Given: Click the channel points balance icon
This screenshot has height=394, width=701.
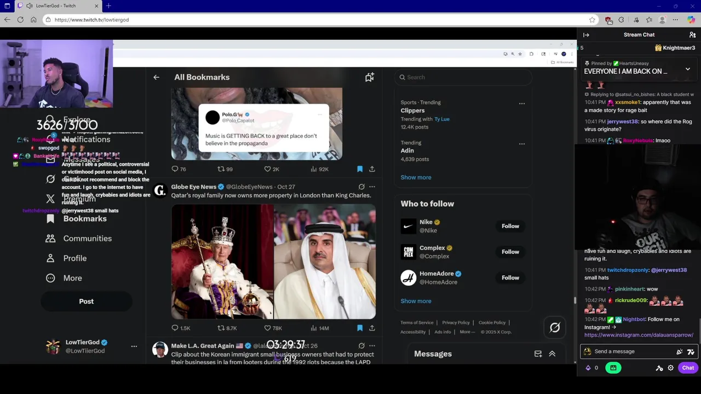Looking at the screenshot, I should point(588,368).
